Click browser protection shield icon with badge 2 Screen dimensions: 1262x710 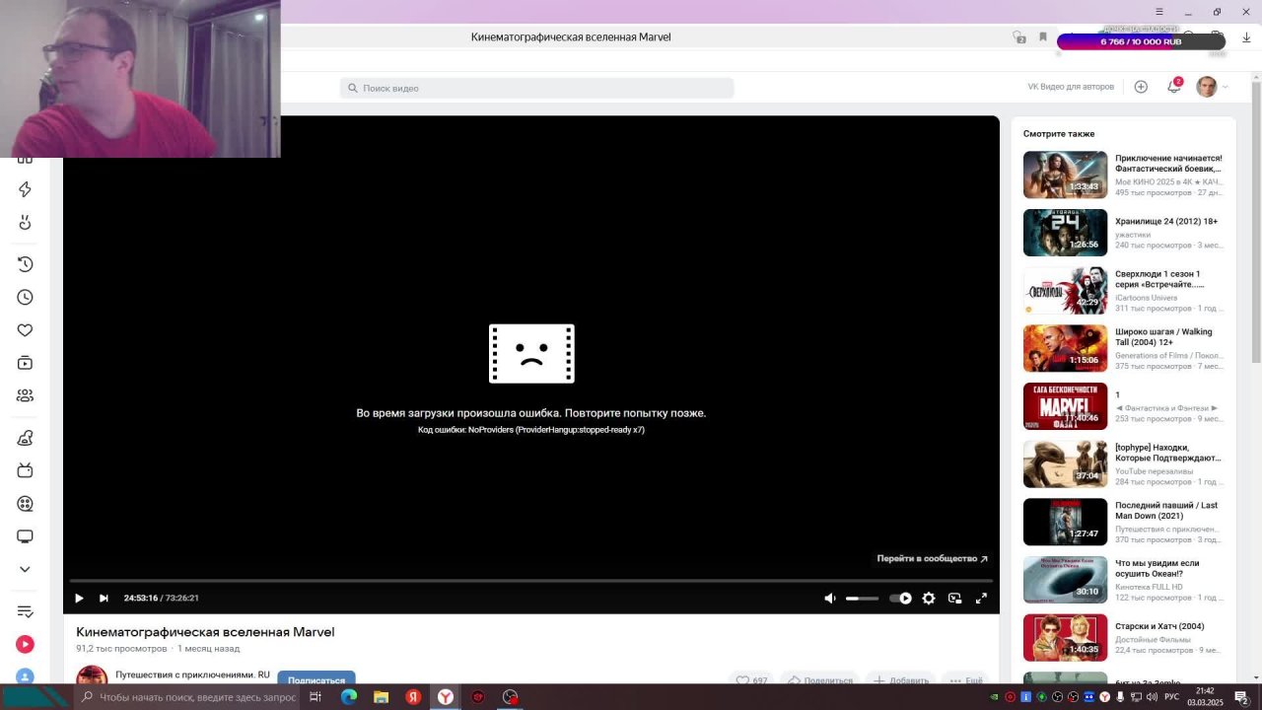(x=1017, y=36)
